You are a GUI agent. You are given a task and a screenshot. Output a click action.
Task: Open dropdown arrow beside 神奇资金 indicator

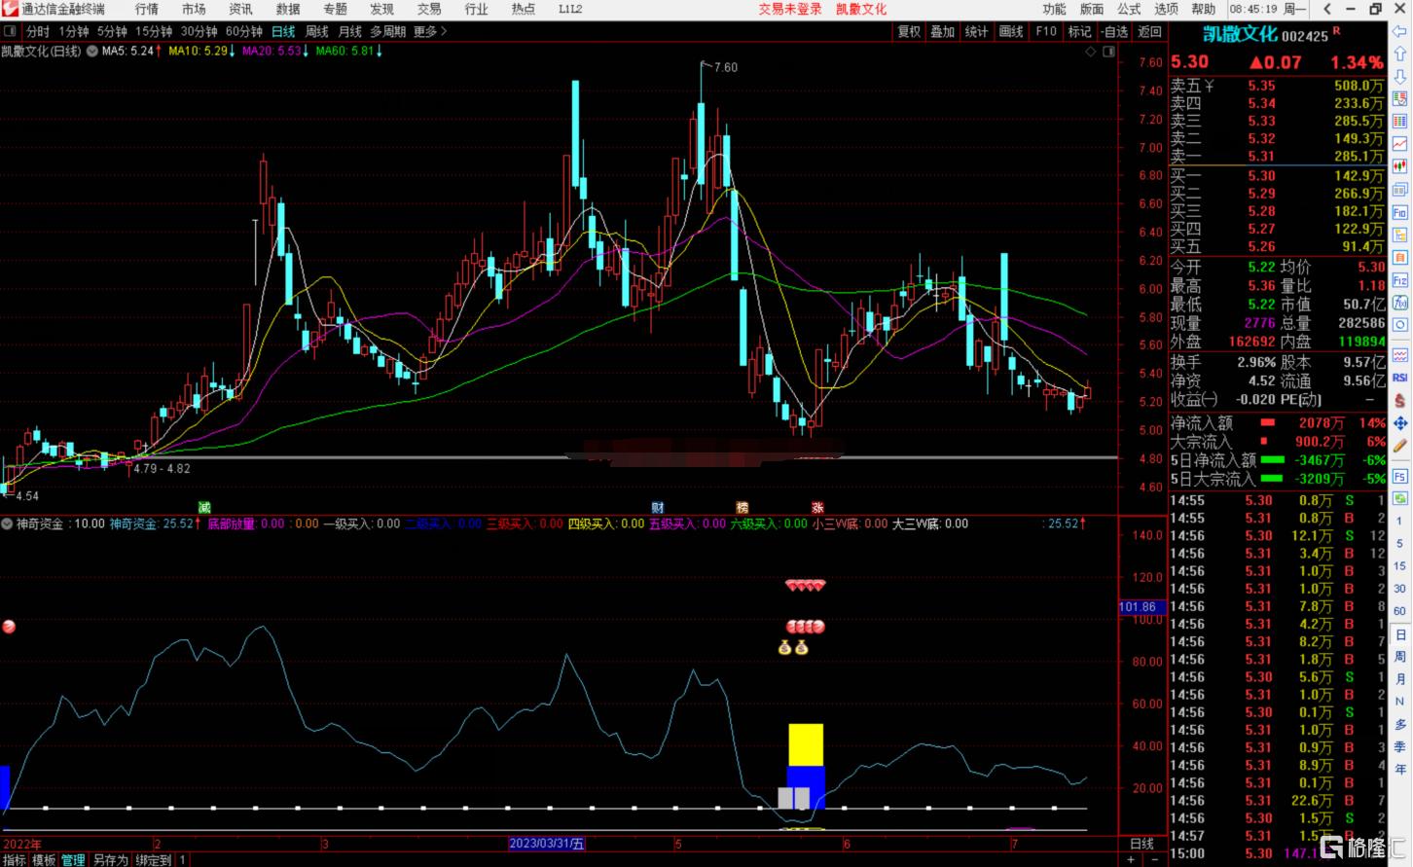[x=8, y=524]
